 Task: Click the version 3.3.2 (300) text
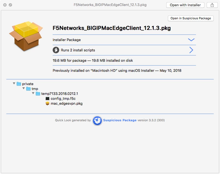tap(151, 120)
